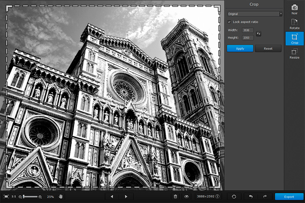Click the zoom slider handle

[24, 197]
